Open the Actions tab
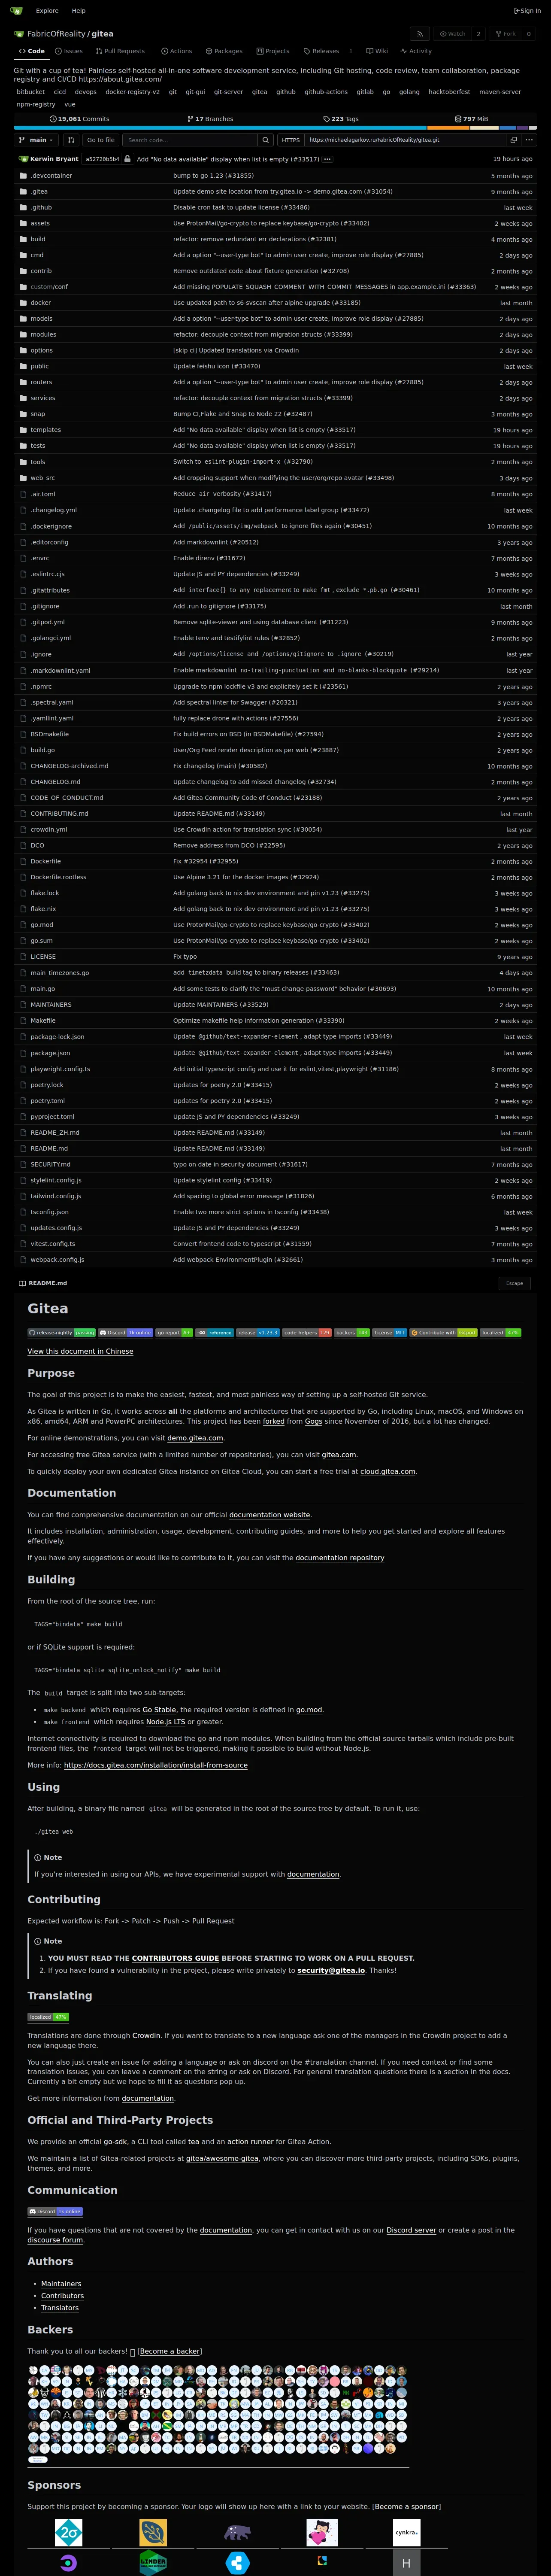Image resolution: width=551 pixels, height=2576 pixels. point(176,51)
